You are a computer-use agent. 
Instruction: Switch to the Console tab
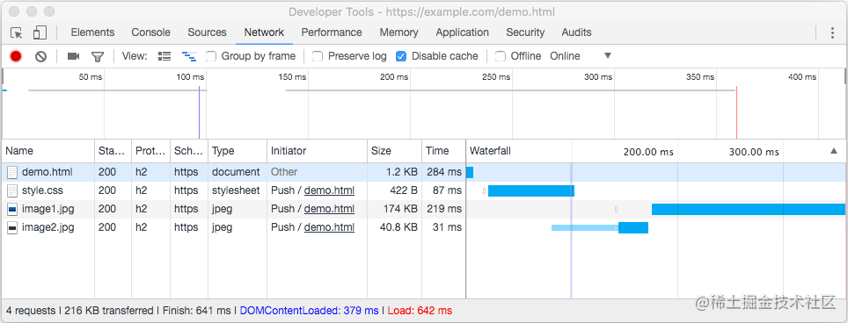click(x=151, y=32)
